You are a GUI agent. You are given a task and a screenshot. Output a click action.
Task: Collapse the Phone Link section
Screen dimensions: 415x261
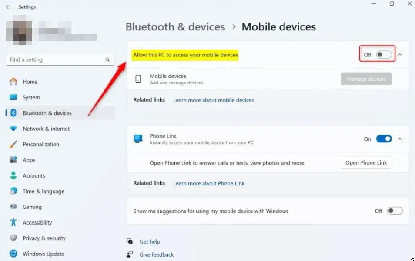click(x=400, y=139)
